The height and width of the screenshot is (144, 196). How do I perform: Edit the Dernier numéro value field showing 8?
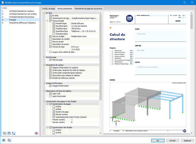click(85, 122)
